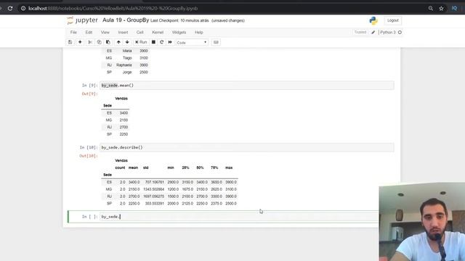Image resolution: width=465 pixels, height=261 pixels.
Task: Click RJ row label in describe table
Action: pos(110,196)
